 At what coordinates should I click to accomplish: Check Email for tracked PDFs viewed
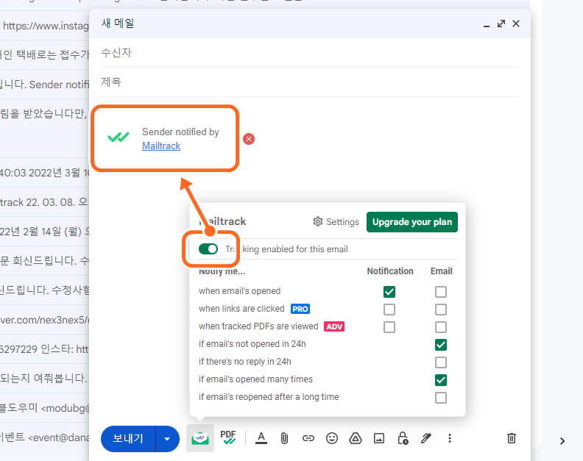441,327
